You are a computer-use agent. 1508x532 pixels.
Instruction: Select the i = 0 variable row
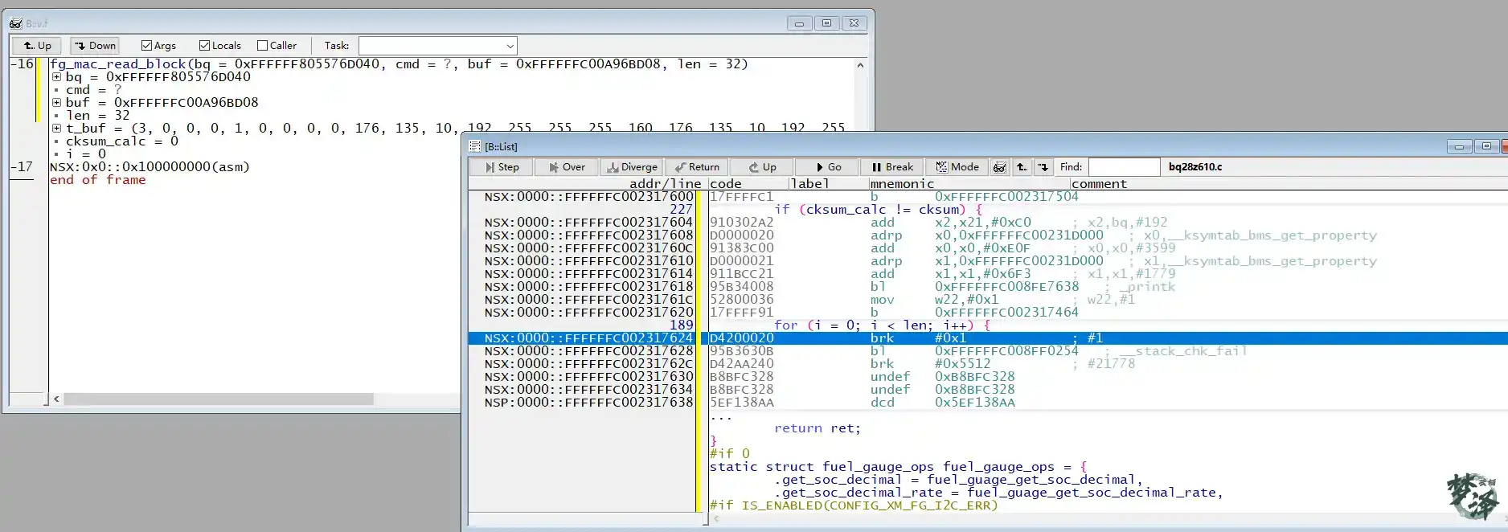point(85,154)
